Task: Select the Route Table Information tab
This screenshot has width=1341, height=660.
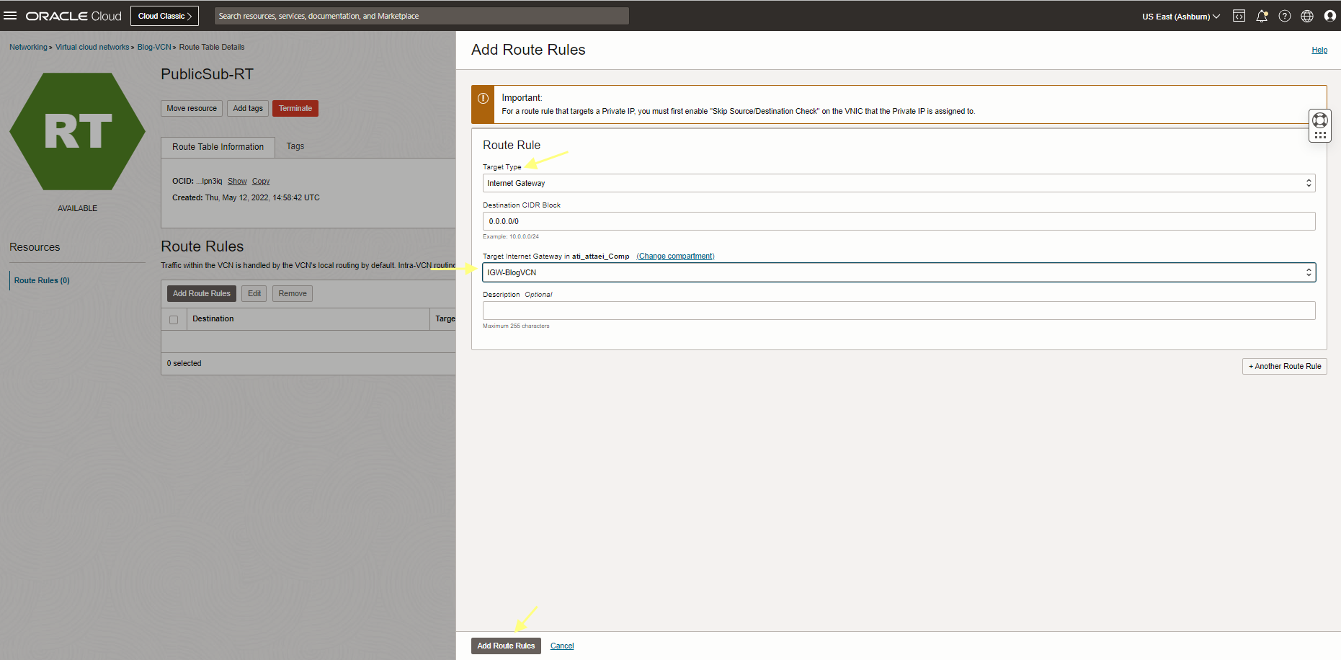Action: [218, 147]
